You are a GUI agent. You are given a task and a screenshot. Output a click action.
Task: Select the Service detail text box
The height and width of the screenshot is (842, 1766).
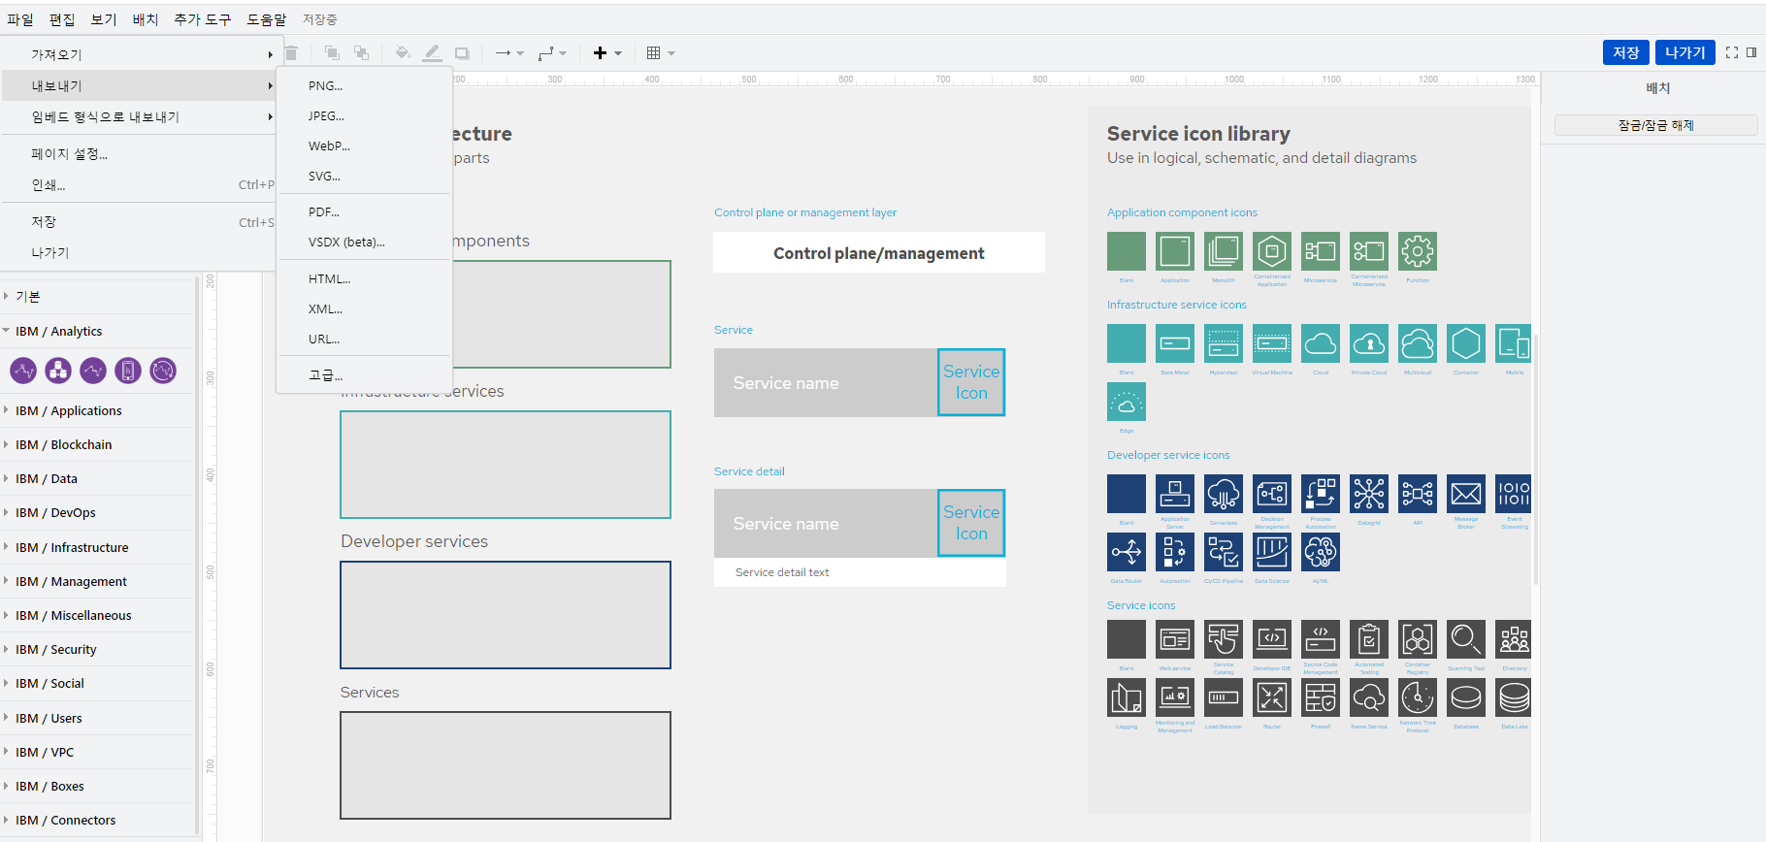pyautogui.click(x=860, y=572)
